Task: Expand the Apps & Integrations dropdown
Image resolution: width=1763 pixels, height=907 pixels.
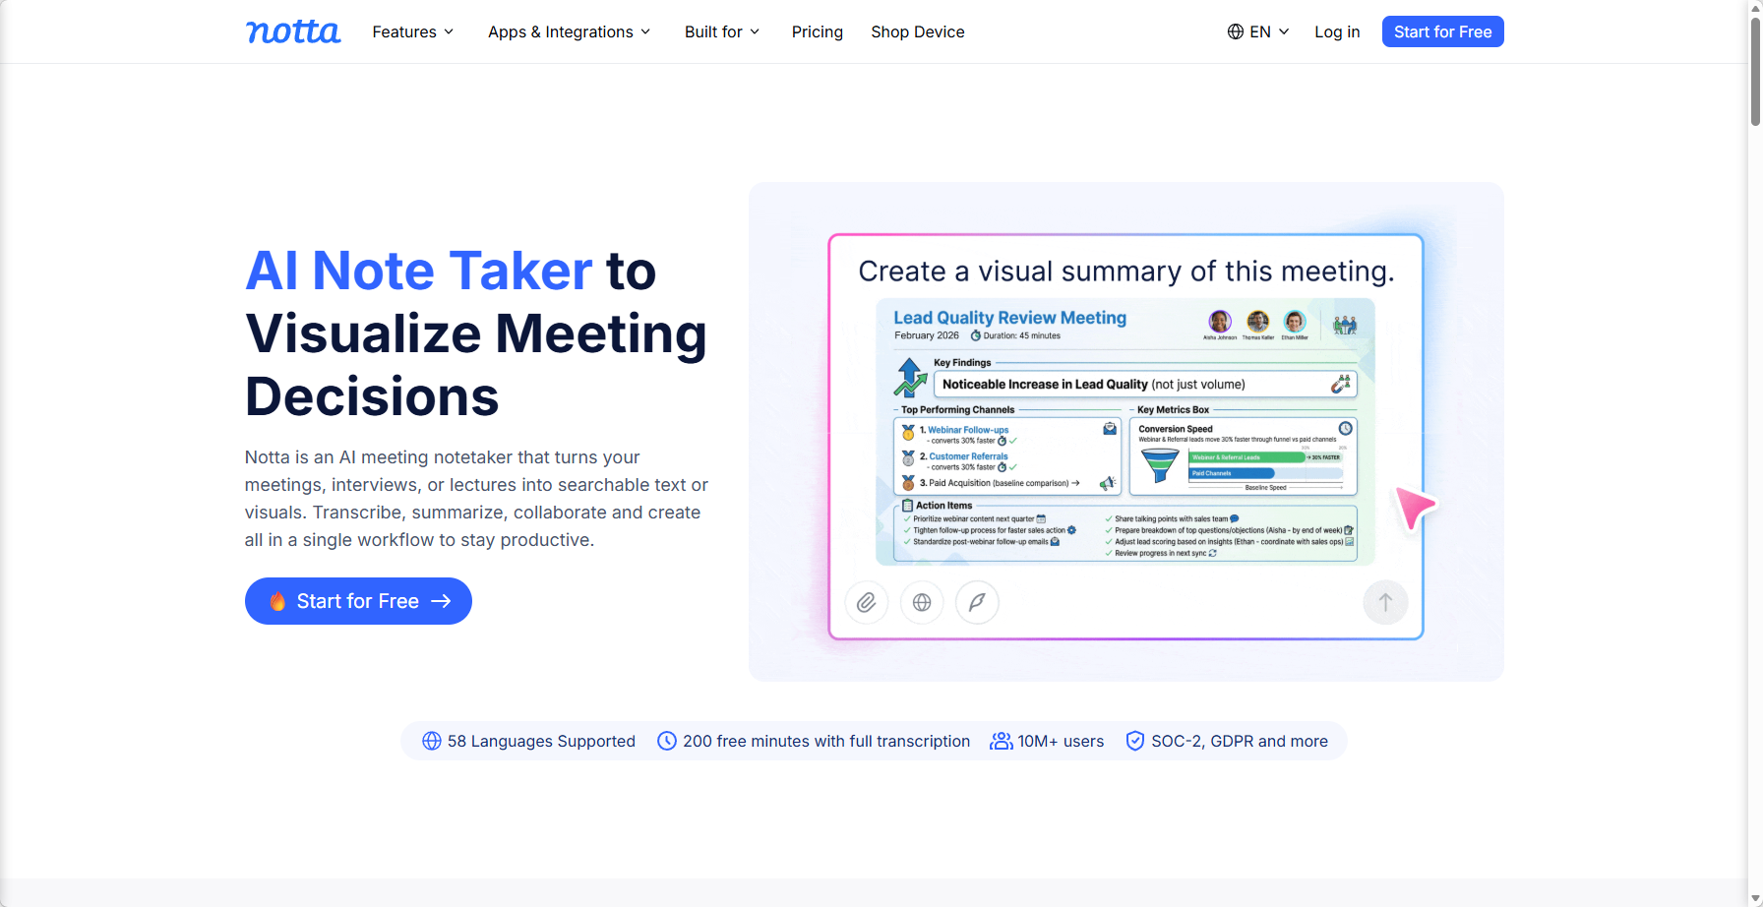Action: pos(570,31)
